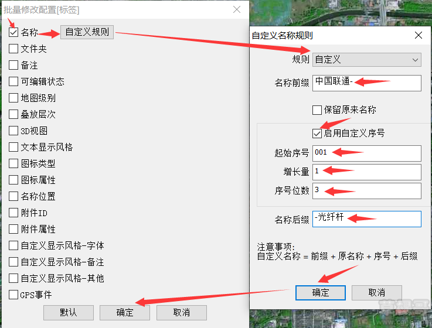The width and height of the screenshot is (432, 328).
Task: Uncheck 启用自定义序号 checkbox
Action: (x=317, y=134)
